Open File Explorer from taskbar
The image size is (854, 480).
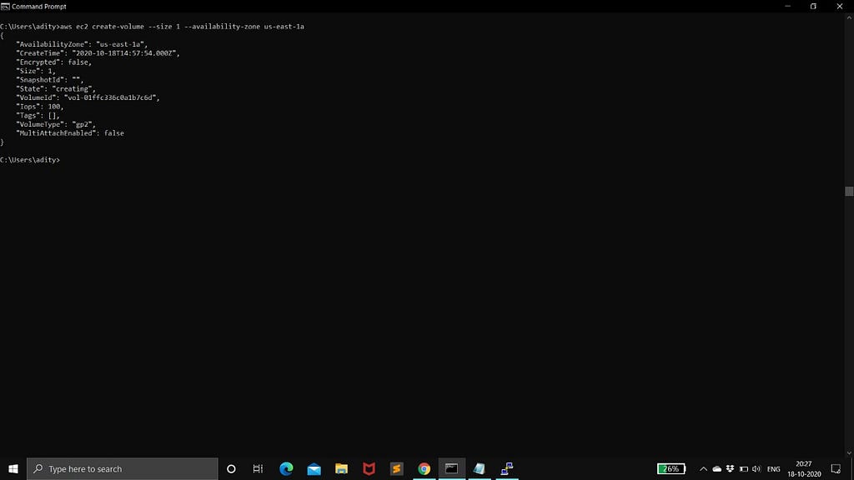(x=341, y=468)
